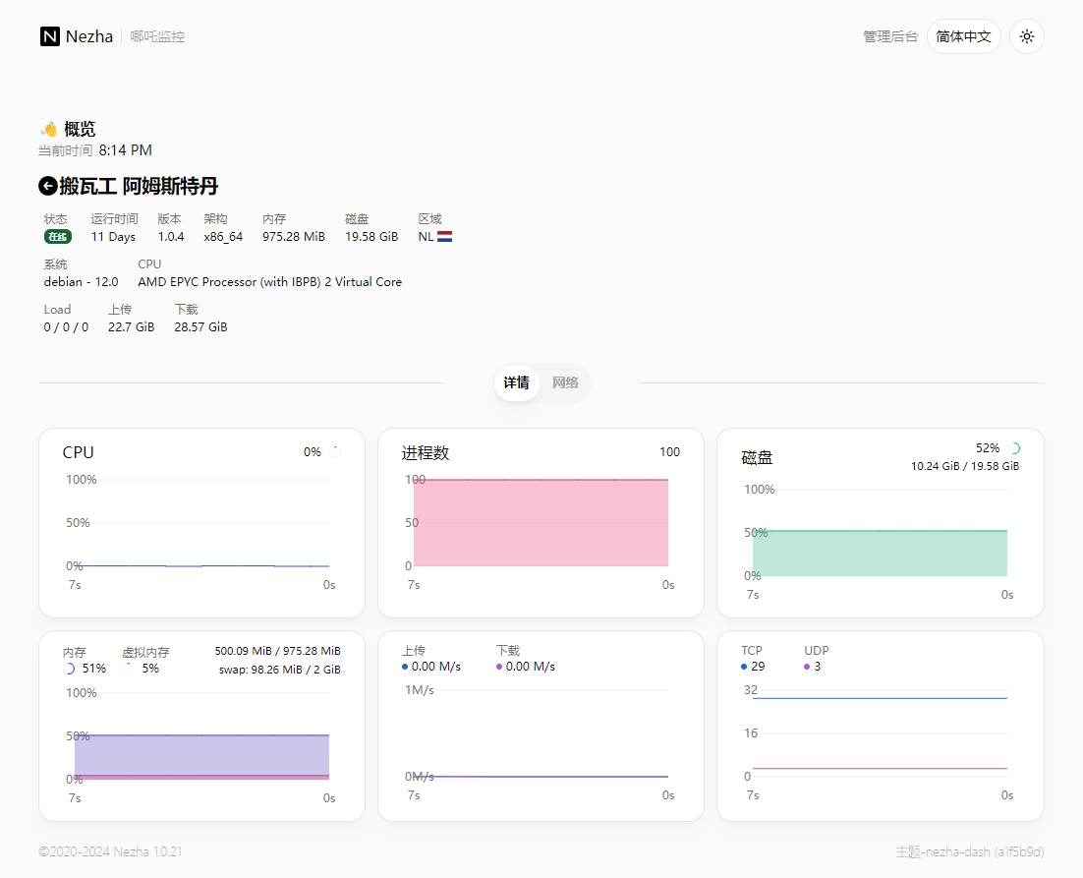Click the disk 52% circular progress ring

pyautogui.click(x=1014, y=448)
